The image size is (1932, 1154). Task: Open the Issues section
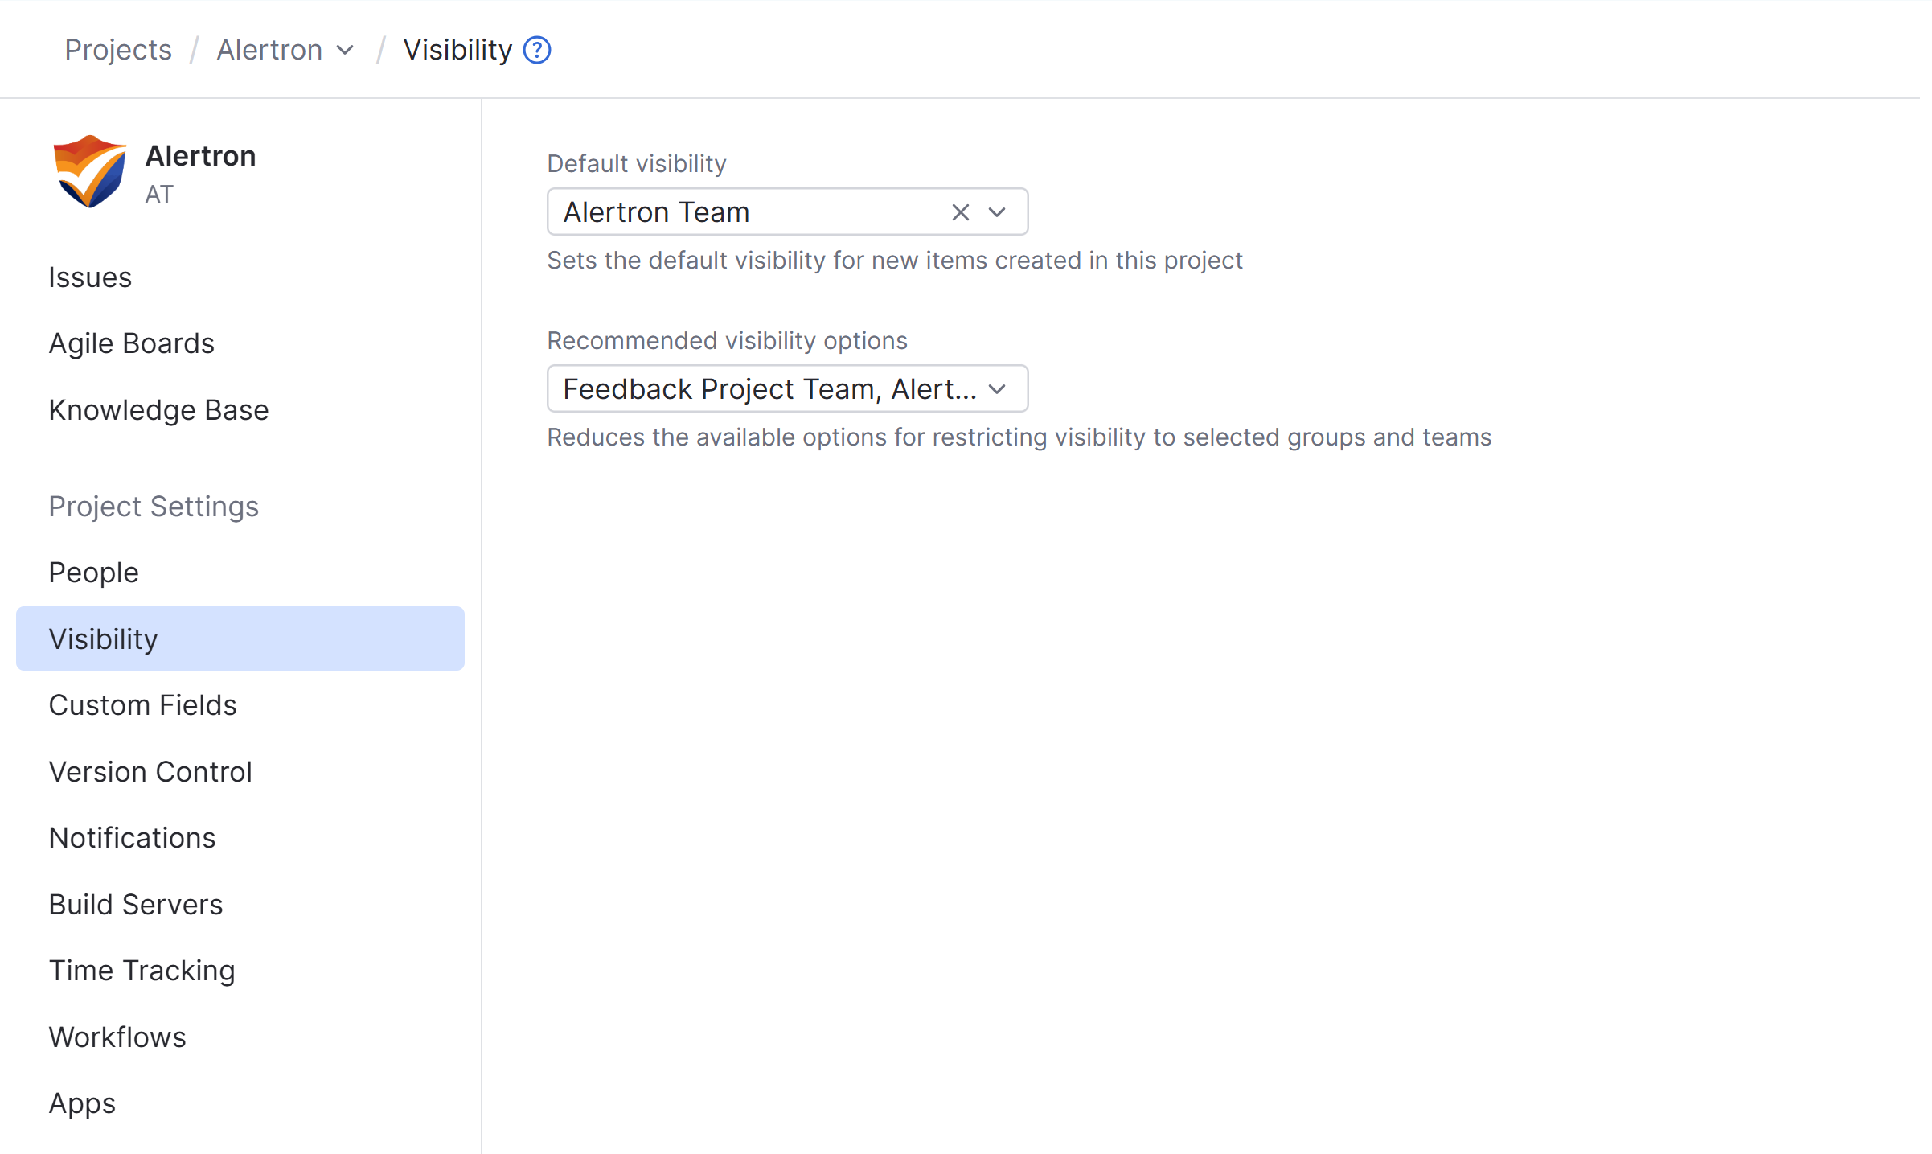[90, 277]
